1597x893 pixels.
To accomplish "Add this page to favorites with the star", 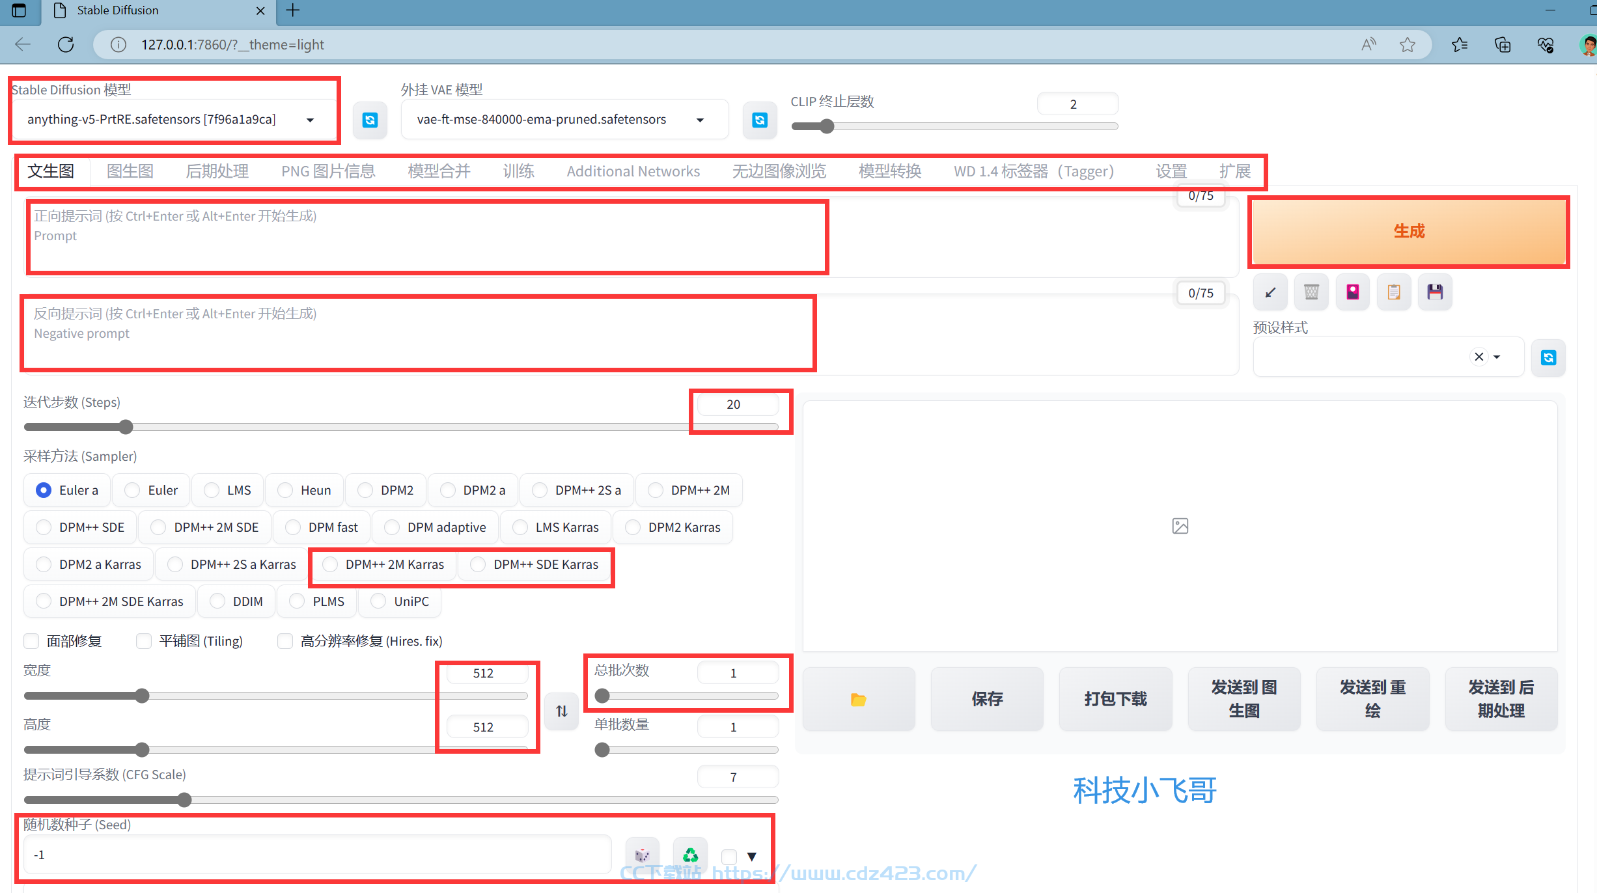I will click(x=1407, y=44).
